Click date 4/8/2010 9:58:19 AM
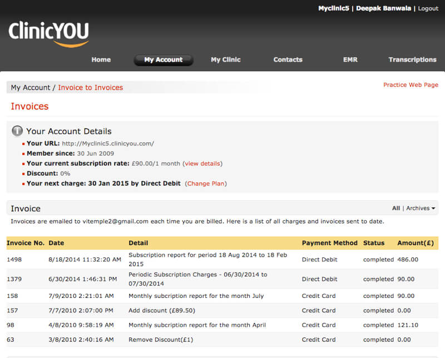The image size is (445, 358). [81, 325]
